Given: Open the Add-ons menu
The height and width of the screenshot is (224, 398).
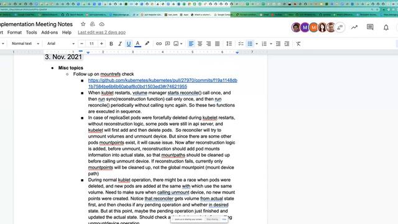Looking at the screenshot, I should pos(50,32).
